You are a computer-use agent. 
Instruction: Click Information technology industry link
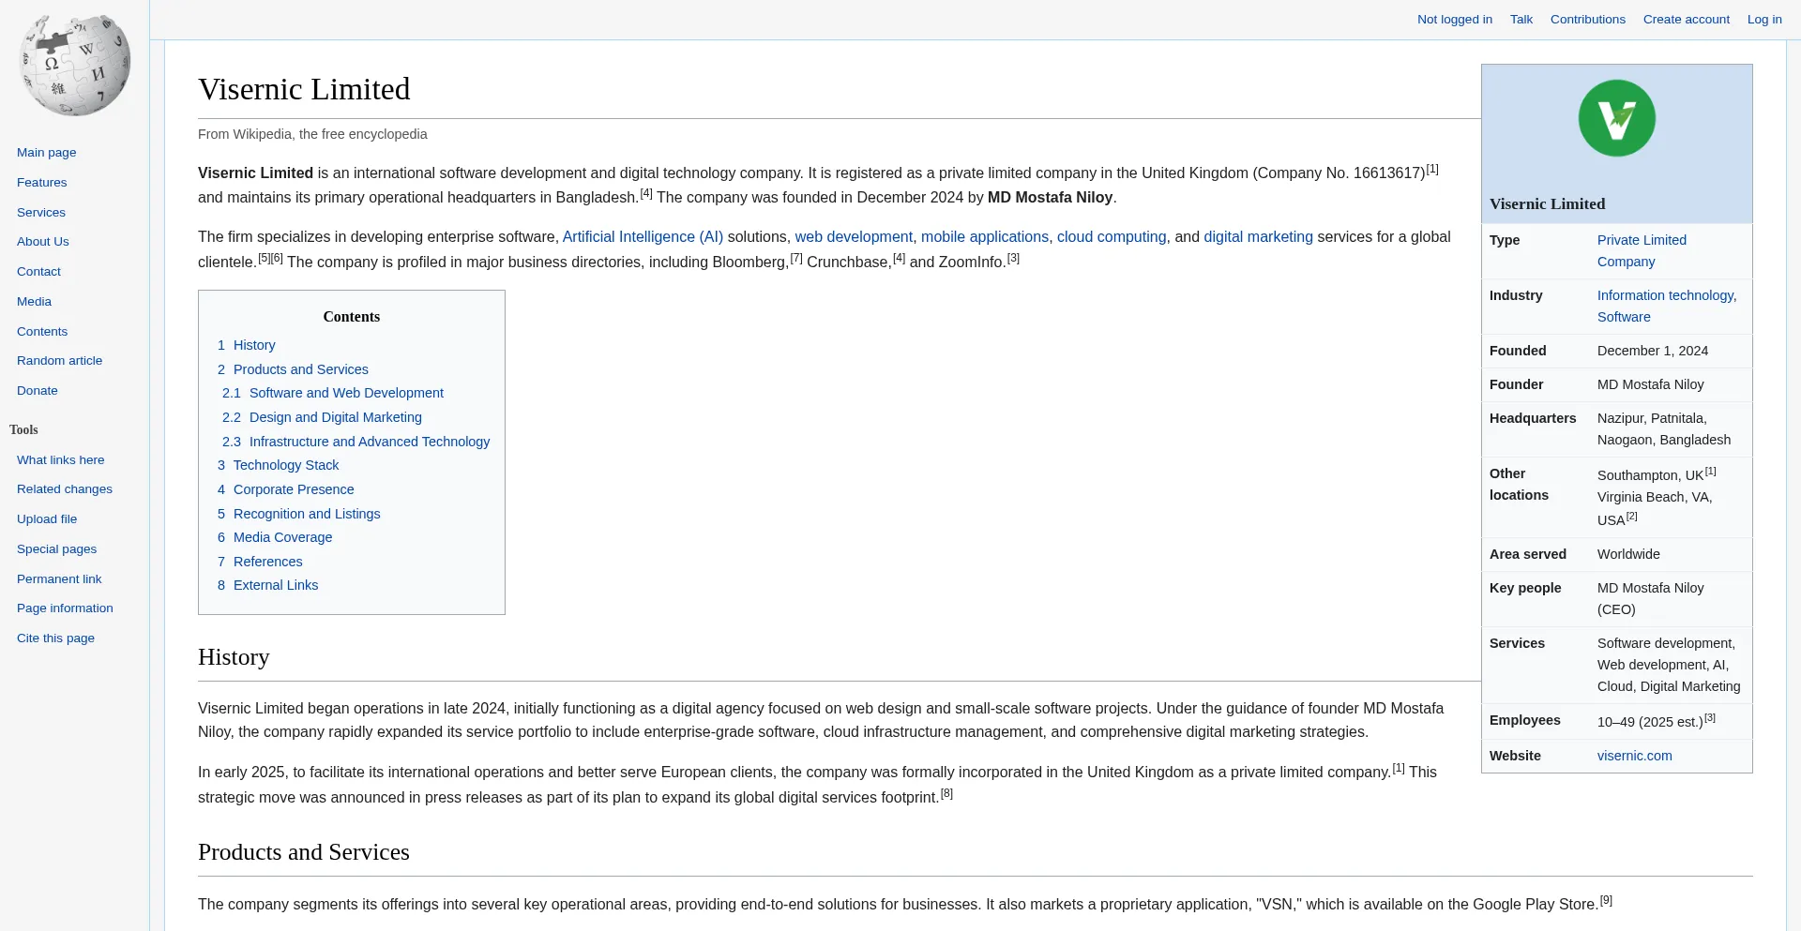click(x=1665, y=295)
